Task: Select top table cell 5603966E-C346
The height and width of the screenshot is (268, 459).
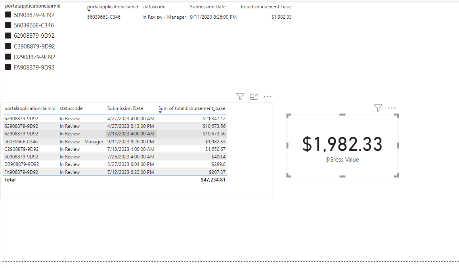Action: coord(103,17)
